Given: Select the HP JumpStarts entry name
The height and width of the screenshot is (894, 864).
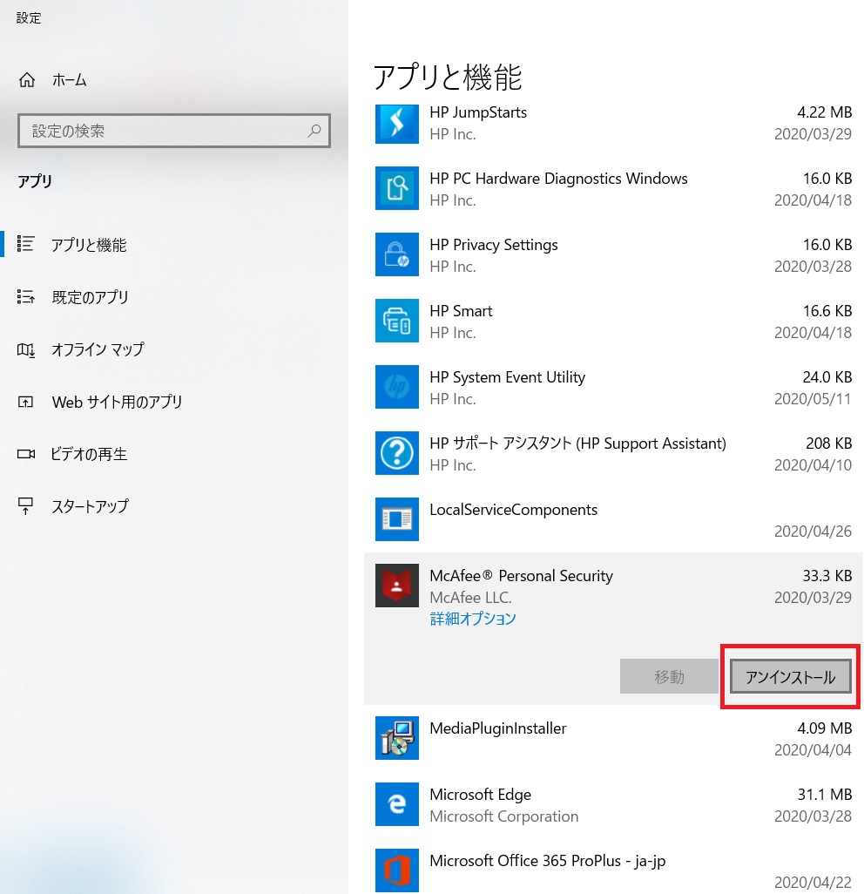Looking at the screenshot, I should coord(478,112).
